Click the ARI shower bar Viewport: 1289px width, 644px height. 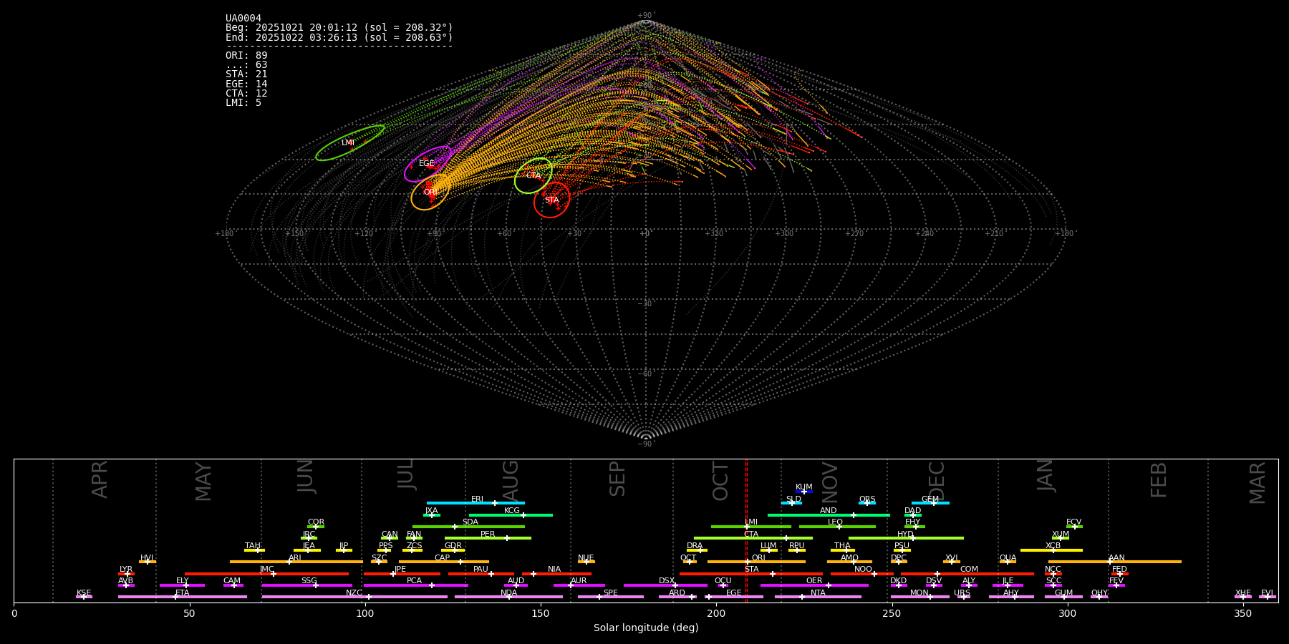coord(296,562)
